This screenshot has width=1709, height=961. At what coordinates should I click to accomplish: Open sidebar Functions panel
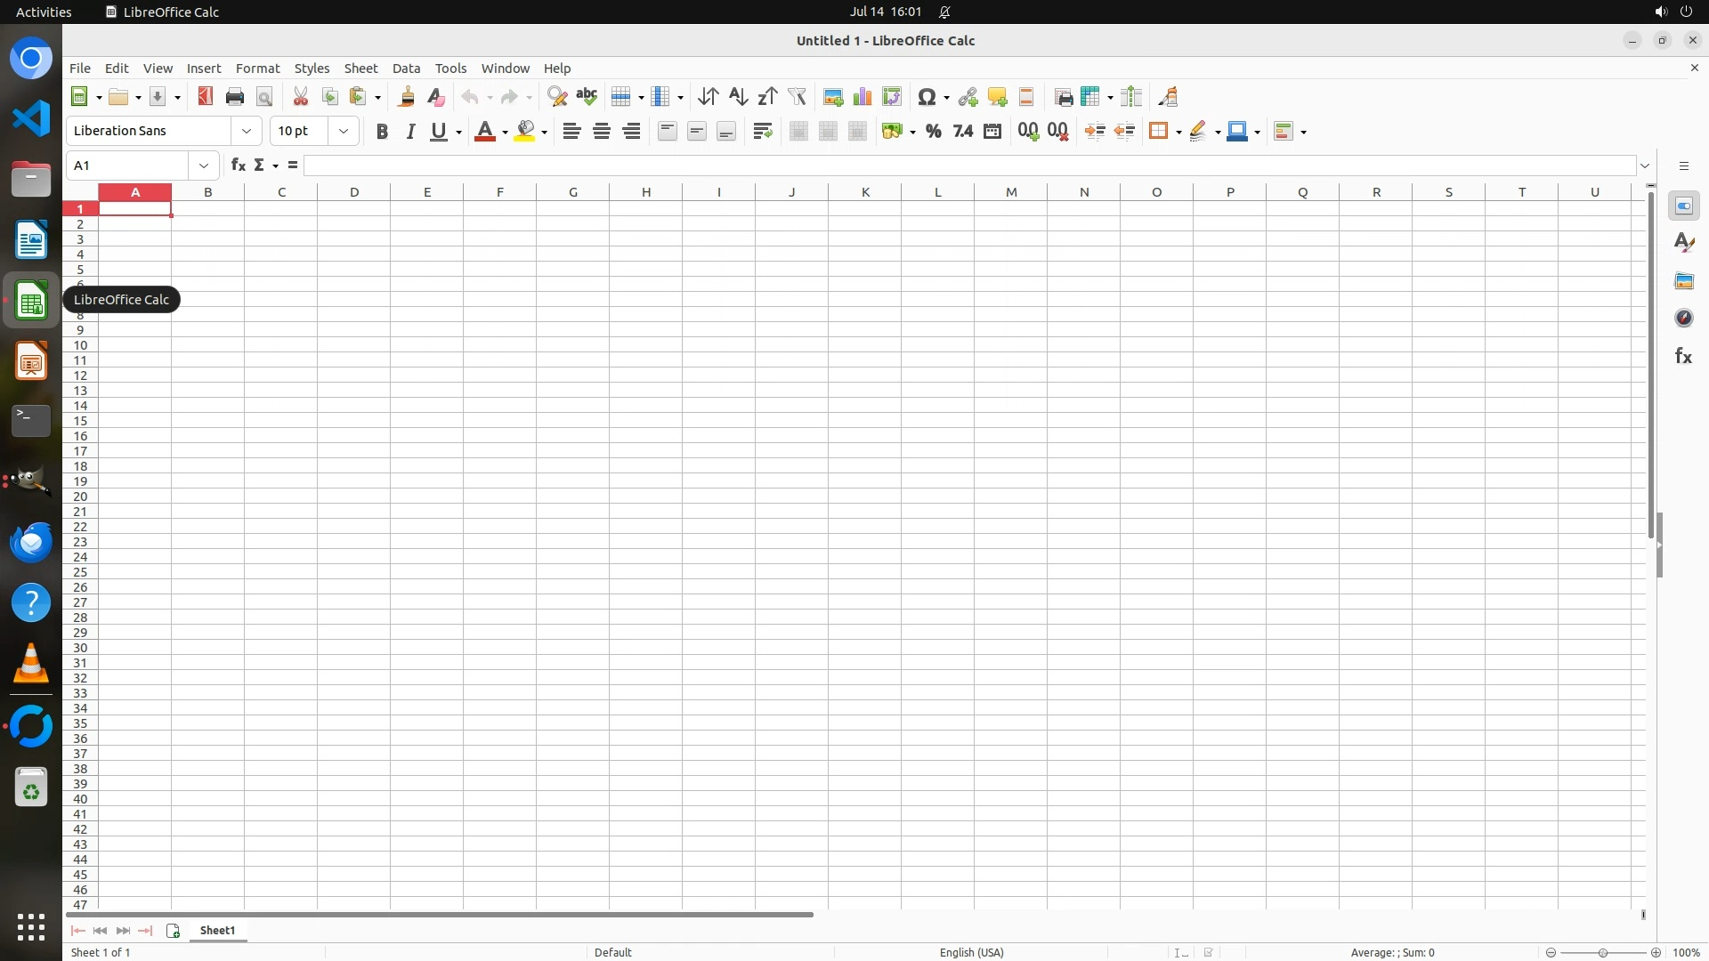pos(1683,357)
